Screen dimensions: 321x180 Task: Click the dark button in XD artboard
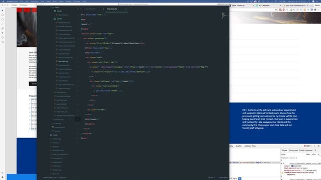pos(33,83)
